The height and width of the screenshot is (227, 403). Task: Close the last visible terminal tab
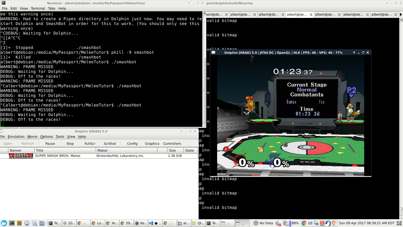coord(396,15)
